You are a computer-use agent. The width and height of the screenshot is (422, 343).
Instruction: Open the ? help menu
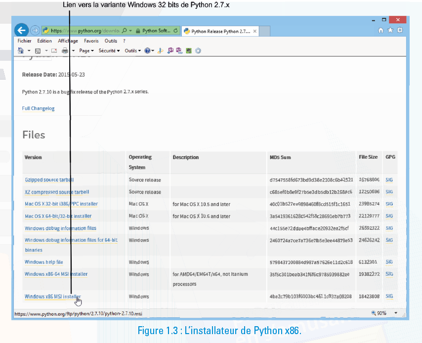(124, 41)
